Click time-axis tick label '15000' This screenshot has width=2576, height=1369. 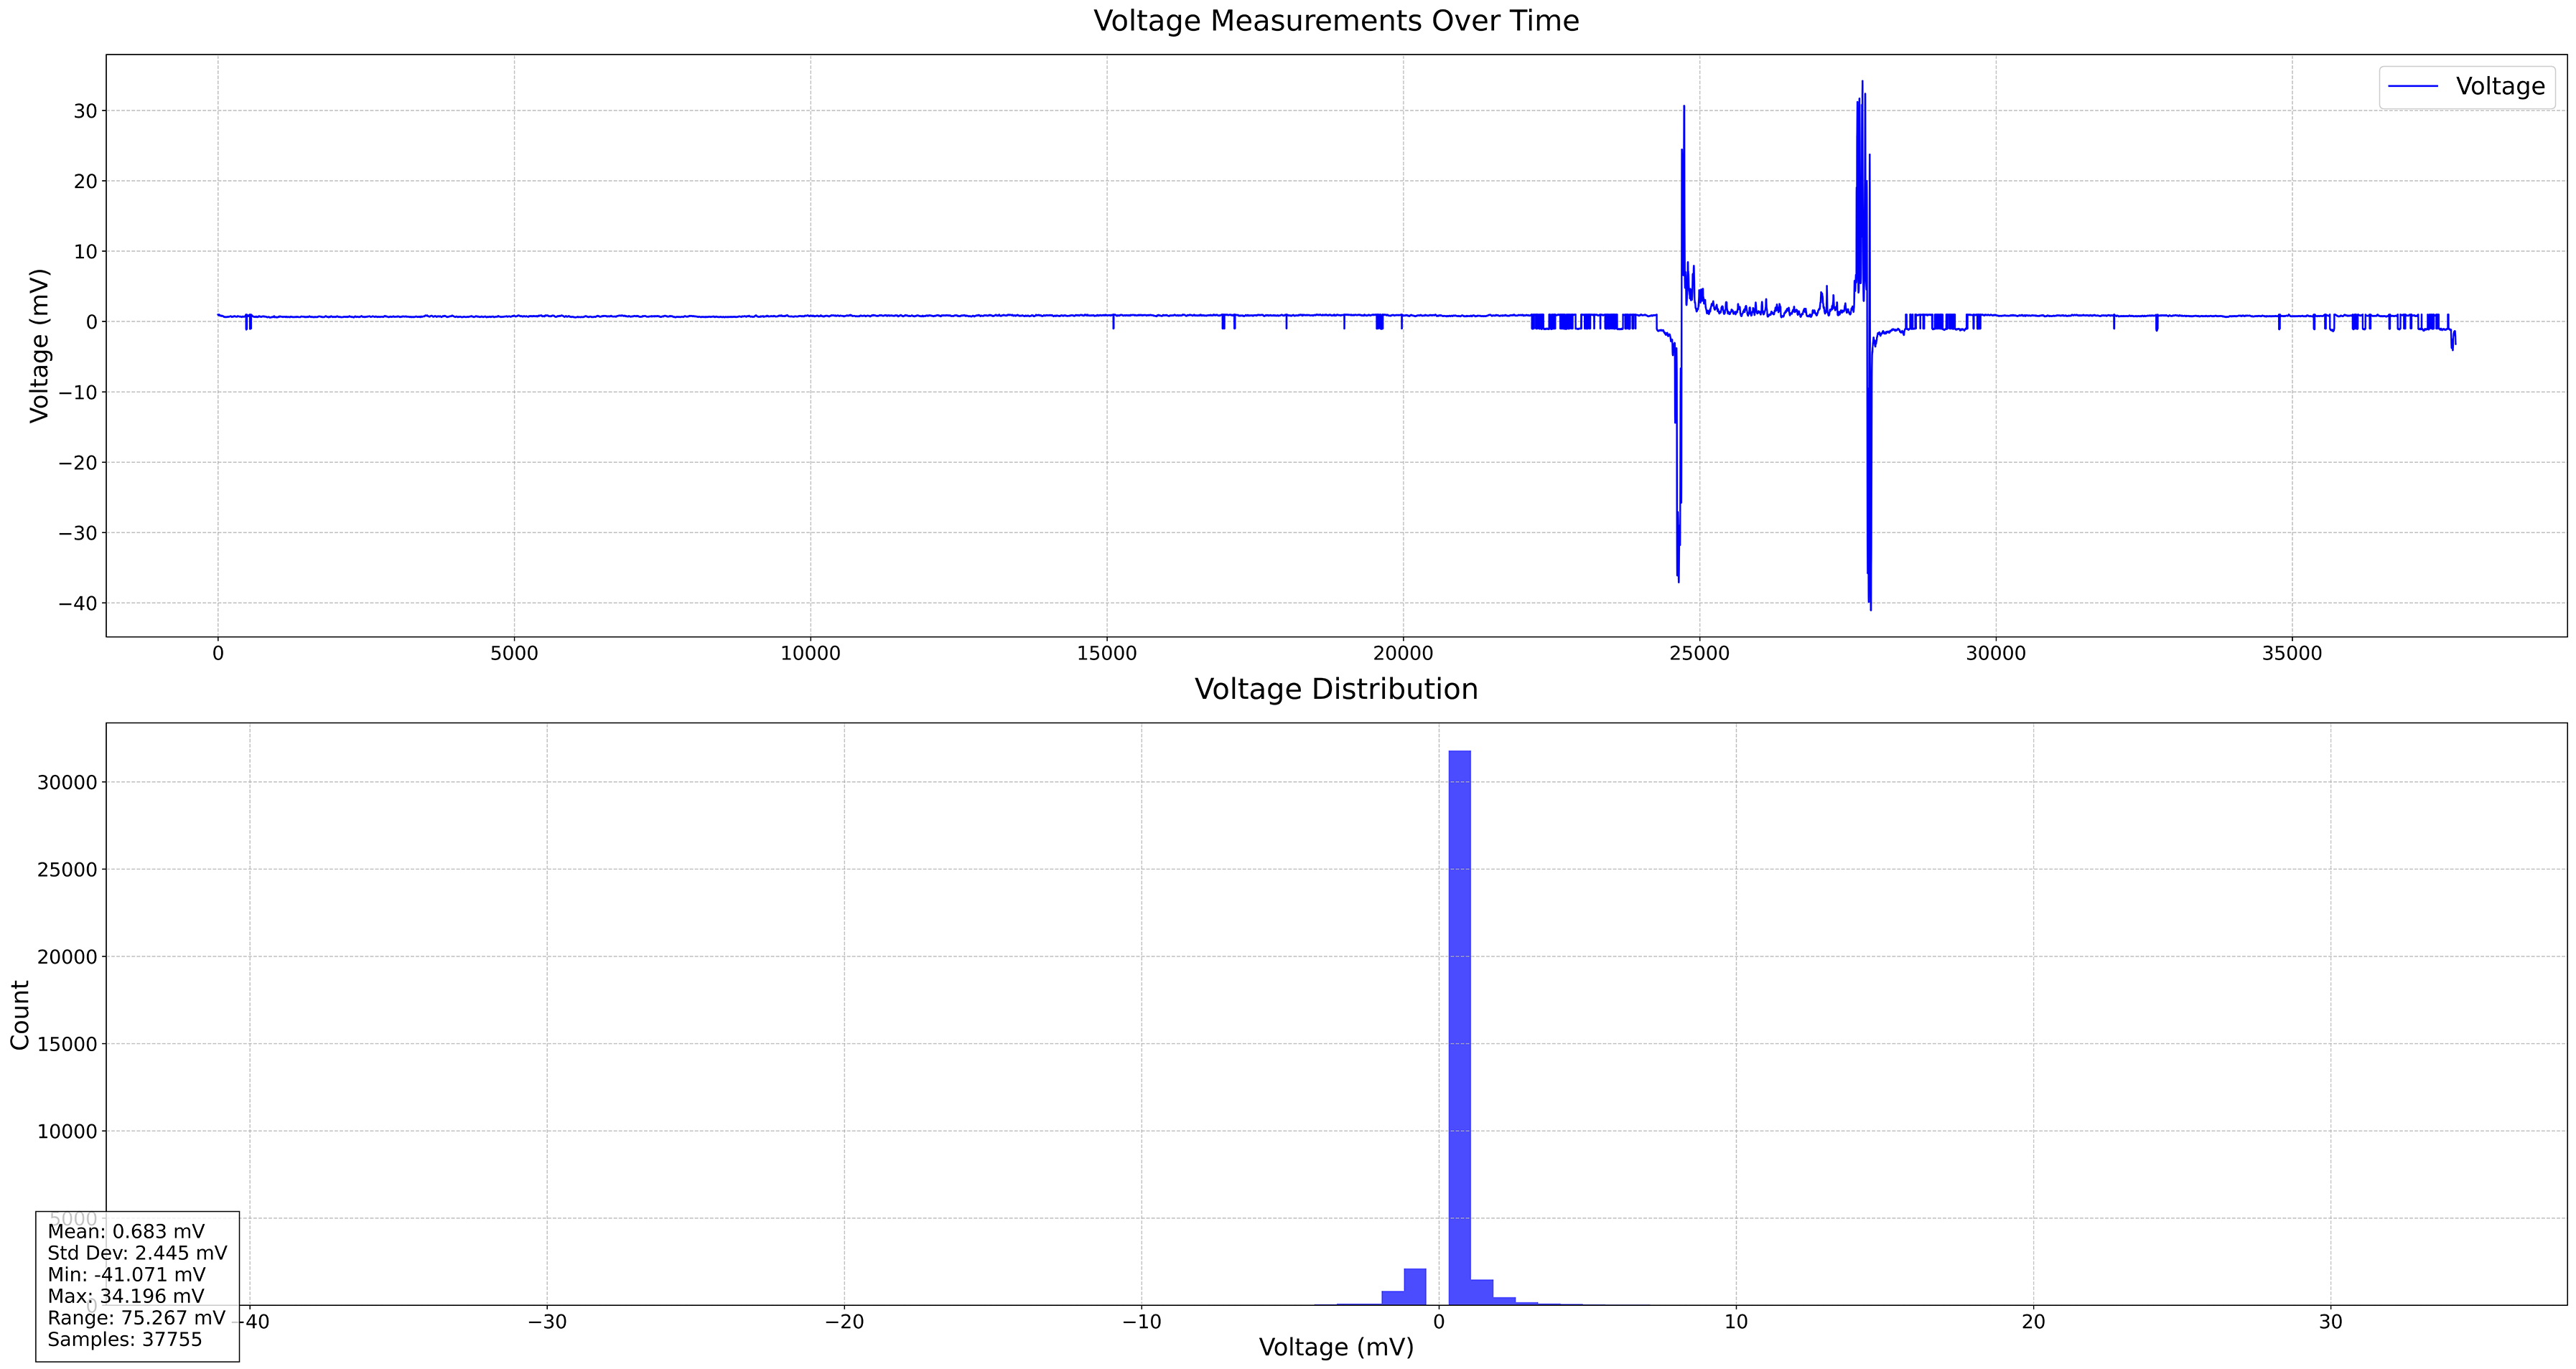pos(1107,654)
